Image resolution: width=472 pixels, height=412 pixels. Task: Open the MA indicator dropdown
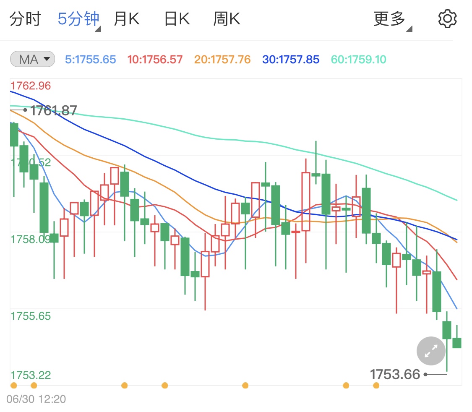pyautogui.click(x=32, y=59)
